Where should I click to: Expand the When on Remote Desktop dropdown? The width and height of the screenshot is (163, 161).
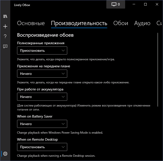click(x=42, y=147)
